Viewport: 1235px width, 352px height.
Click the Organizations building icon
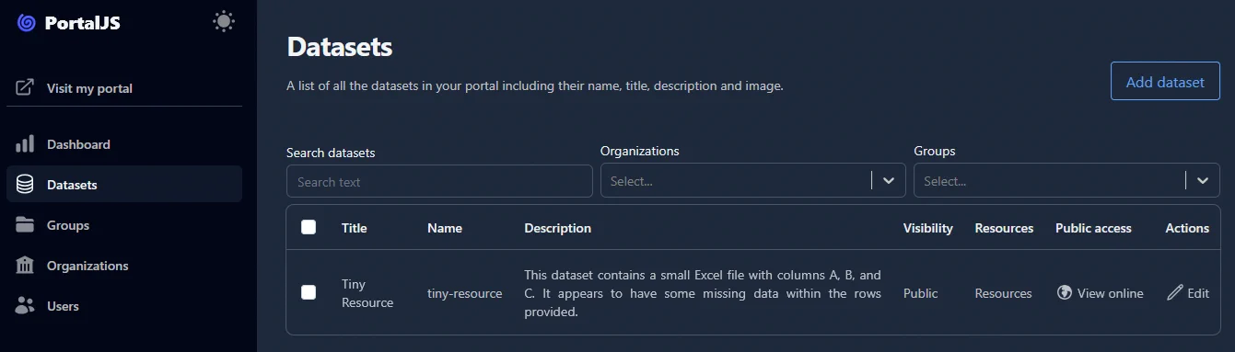(26, 266)
